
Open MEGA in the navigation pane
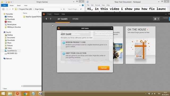coord(9,22)
